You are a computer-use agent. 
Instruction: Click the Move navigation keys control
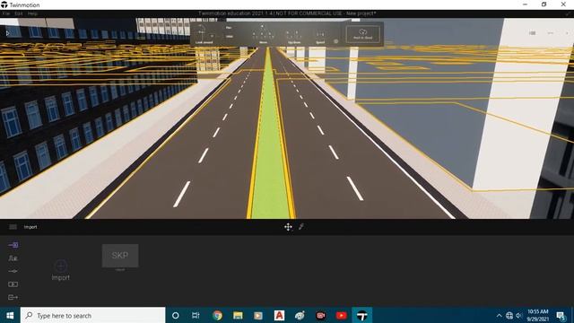coord(263,34)
